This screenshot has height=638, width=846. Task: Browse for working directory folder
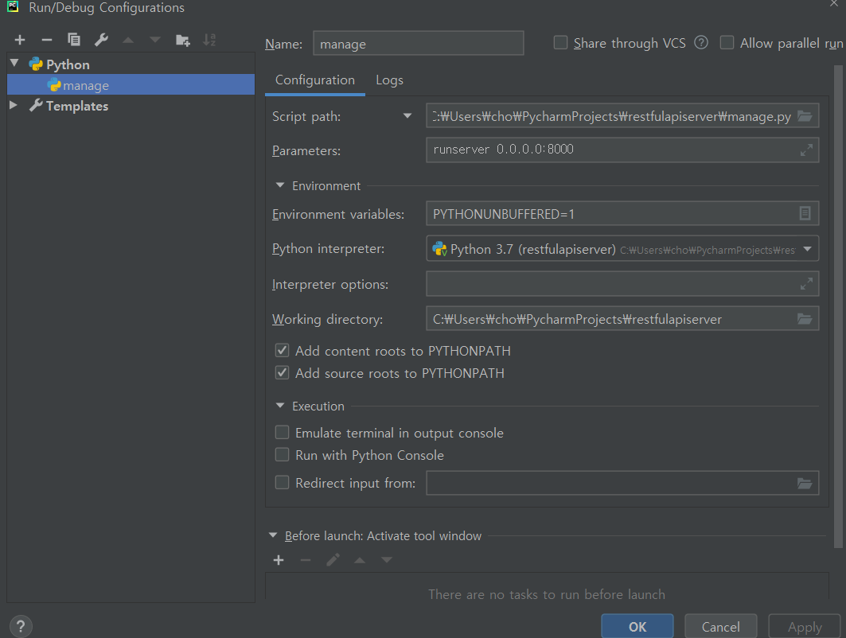(x=805, y=319)
